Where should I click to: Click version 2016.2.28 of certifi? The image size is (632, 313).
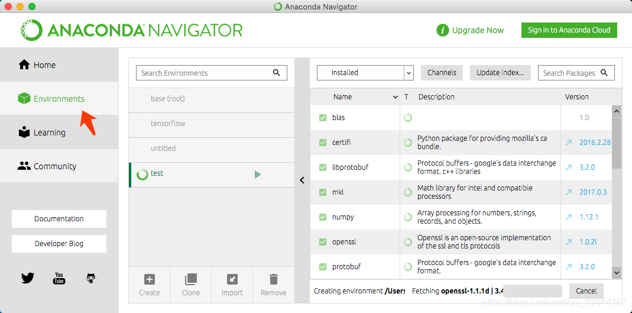click(595, 143)
